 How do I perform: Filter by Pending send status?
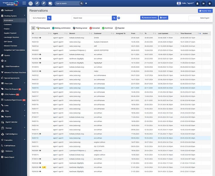pos(43,28)
